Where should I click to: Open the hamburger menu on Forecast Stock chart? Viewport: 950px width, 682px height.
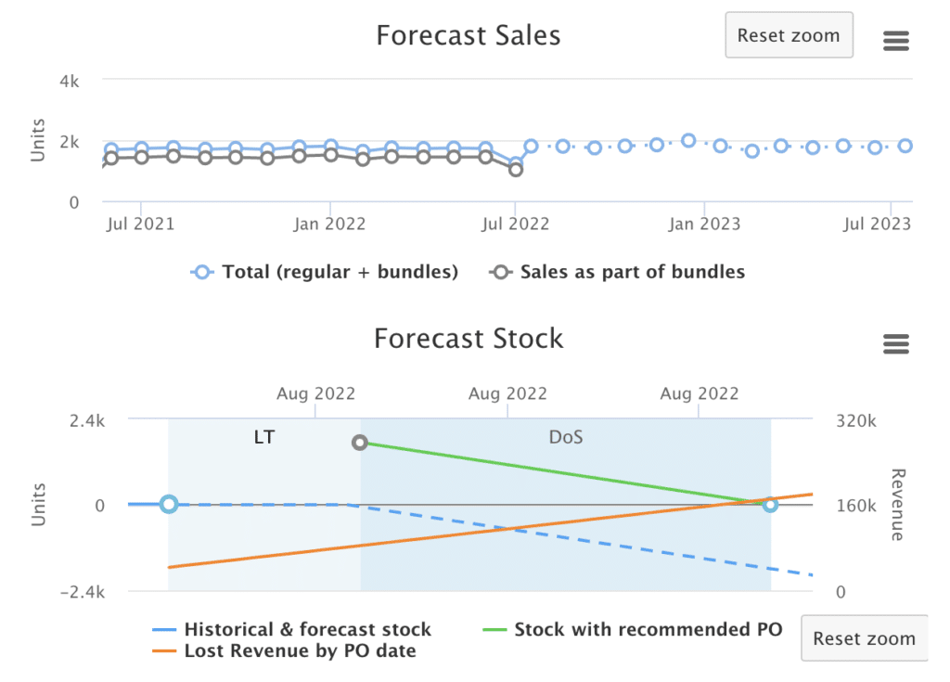pos(895,343)
